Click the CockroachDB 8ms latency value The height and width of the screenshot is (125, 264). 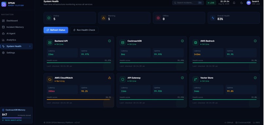coord(123,54)
